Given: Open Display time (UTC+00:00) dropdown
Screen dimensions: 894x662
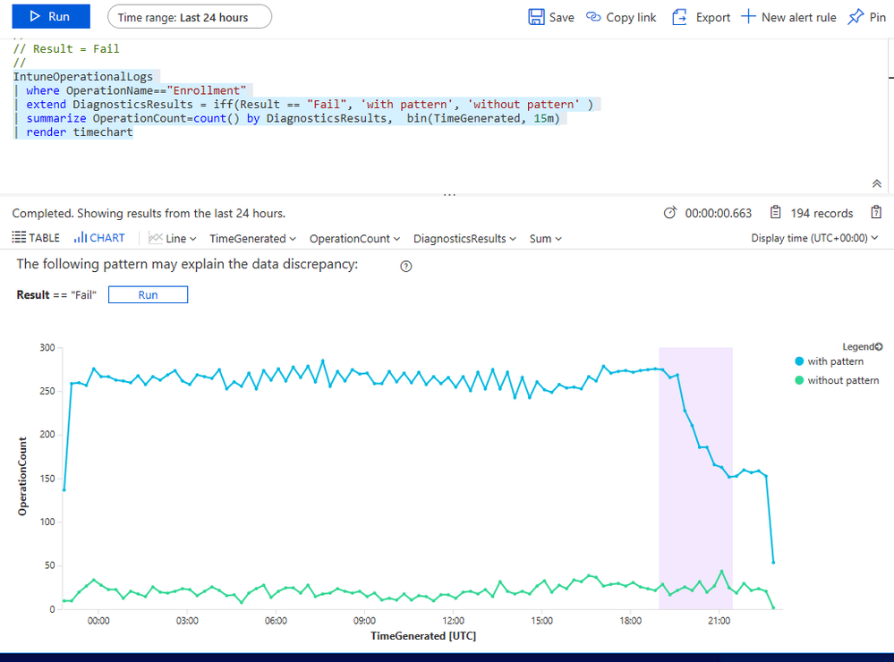Looking at the screenshot, I should tap(814, 238).
